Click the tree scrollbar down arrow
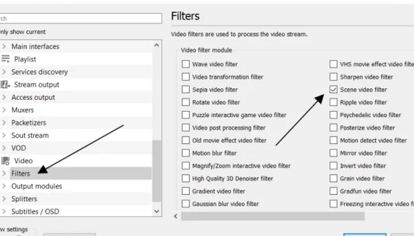This screenshot has height=236, width=414. pos(156,211)
